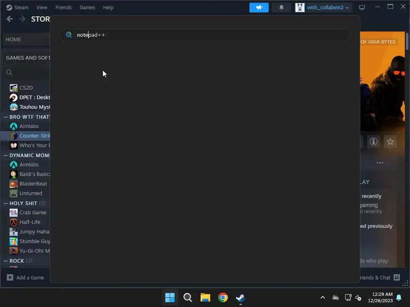Open Google Chrome from taskbar
The image size is (410, 307).
(223, 297)
